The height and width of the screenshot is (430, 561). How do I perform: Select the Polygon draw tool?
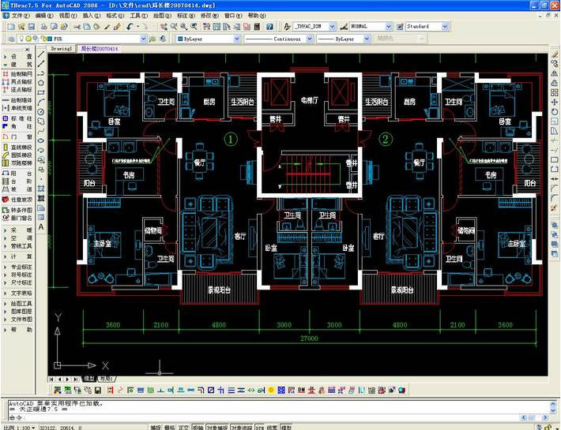click(42, 83)
